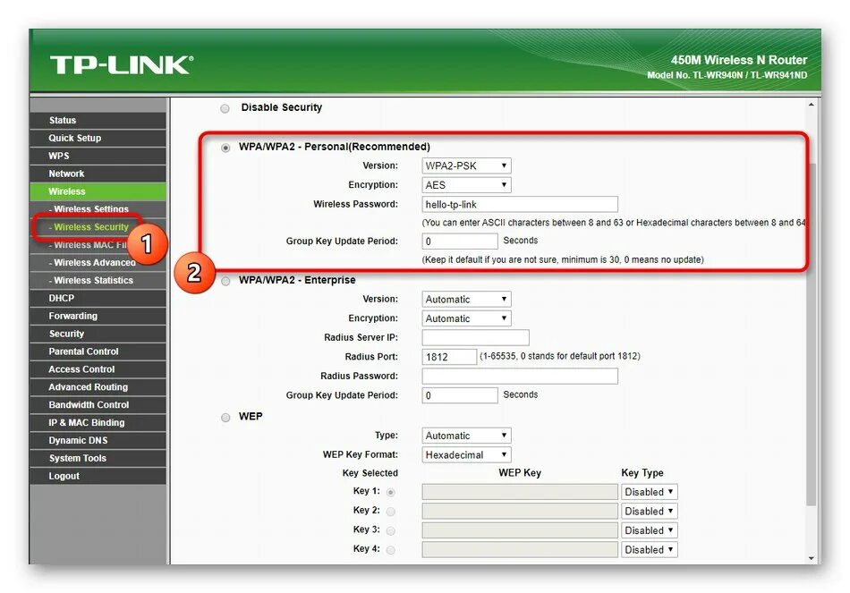Open the WEP Type dropdown
Screen dimensions: 850x593
click(466, 436)
